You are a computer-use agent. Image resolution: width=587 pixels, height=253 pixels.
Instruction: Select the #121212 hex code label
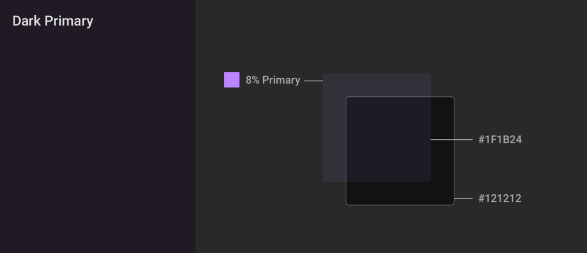500,198
